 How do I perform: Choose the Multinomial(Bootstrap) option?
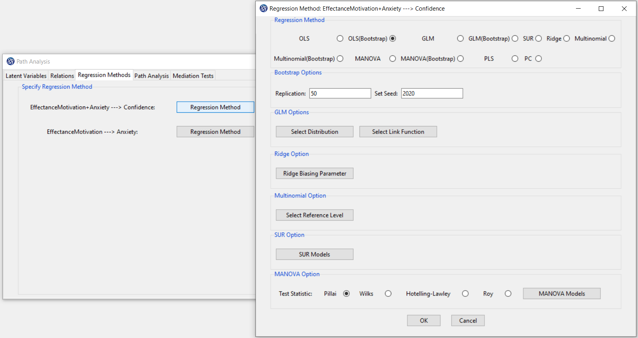point(340,58)
